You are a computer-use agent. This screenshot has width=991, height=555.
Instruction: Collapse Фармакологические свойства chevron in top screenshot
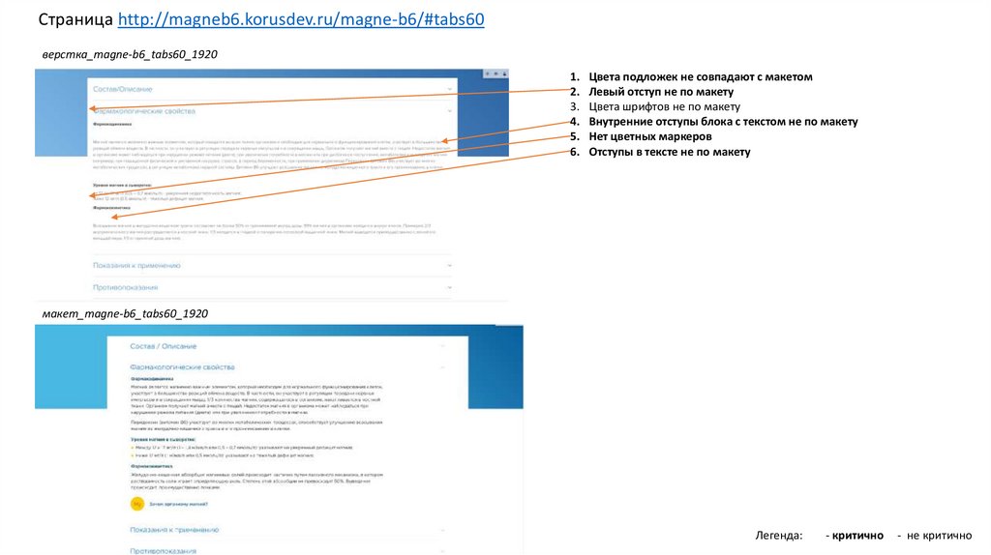pyautogui.click(x=450, y=112)
